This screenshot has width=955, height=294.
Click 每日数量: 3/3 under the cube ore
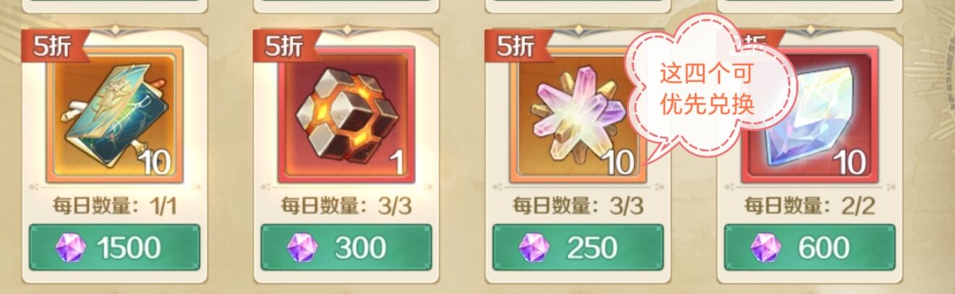(x=346, y=206)
